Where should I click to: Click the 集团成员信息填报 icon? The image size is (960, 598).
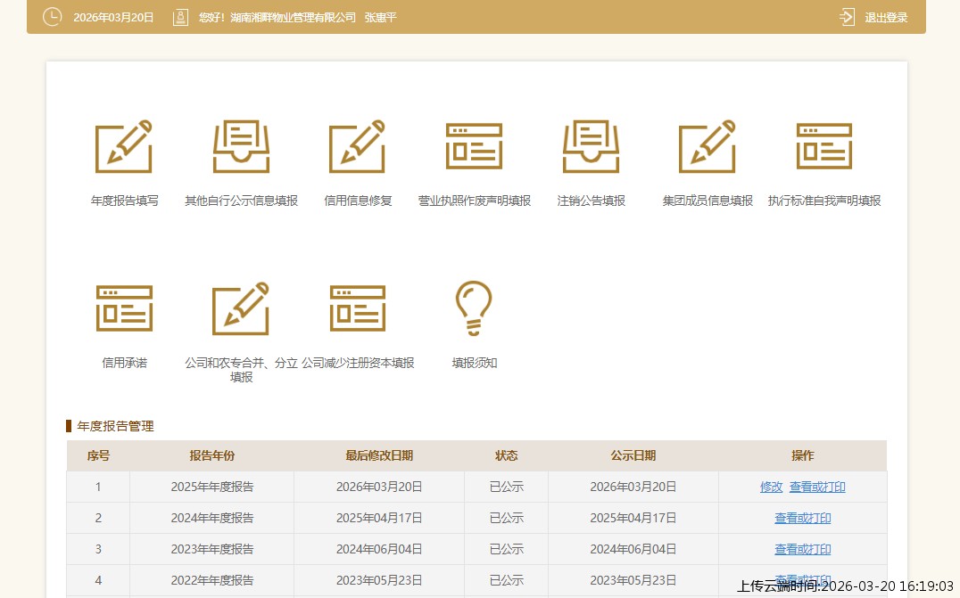(x=708, y=147)
